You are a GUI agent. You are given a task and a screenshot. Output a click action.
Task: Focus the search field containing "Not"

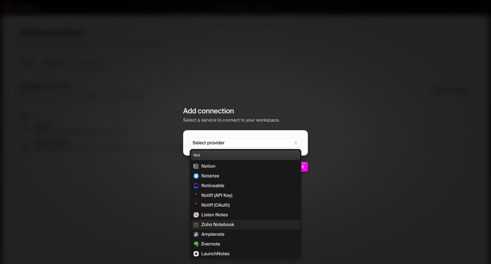tap(245, 155)
